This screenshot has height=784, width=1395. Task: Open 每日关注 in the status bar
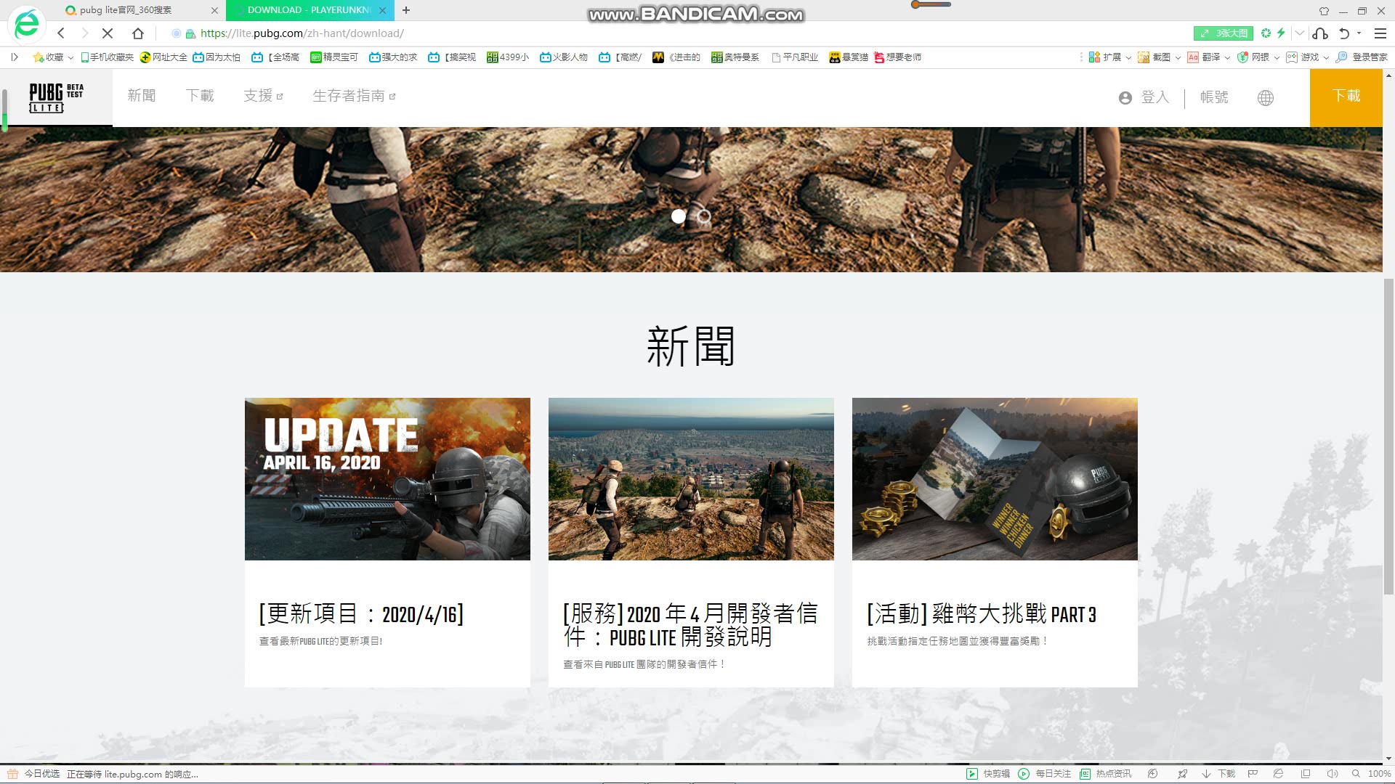1045,774
